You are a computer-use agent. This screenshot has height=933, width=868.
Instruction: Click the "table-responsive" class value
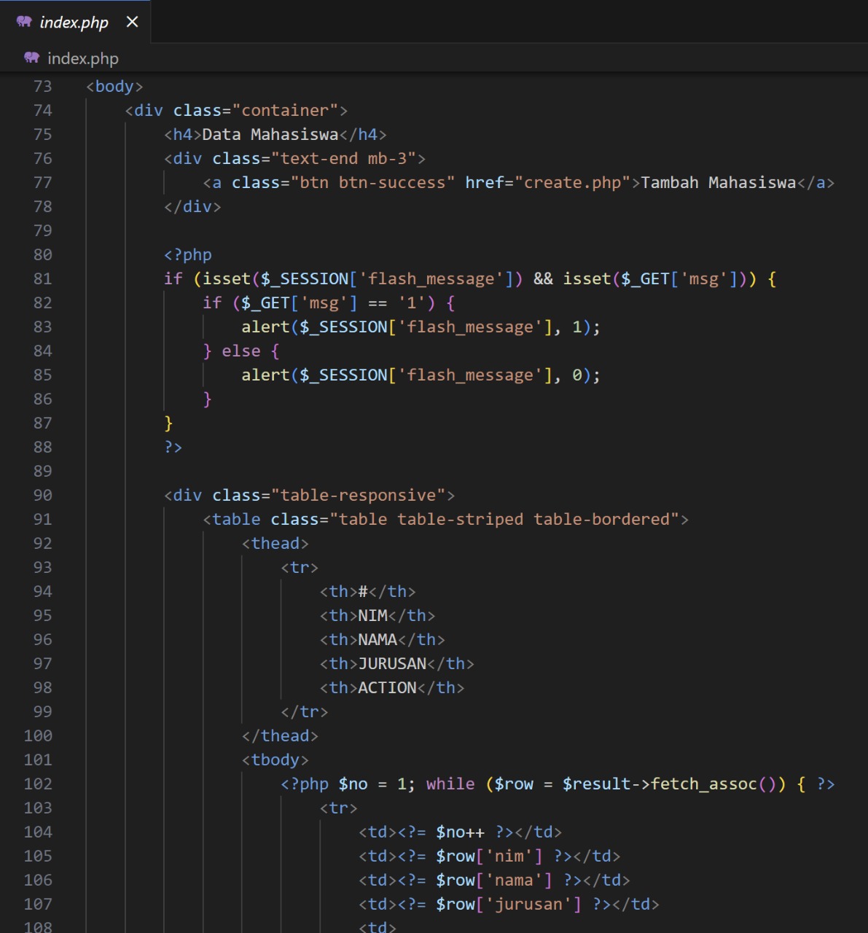(x=358, y=495)
